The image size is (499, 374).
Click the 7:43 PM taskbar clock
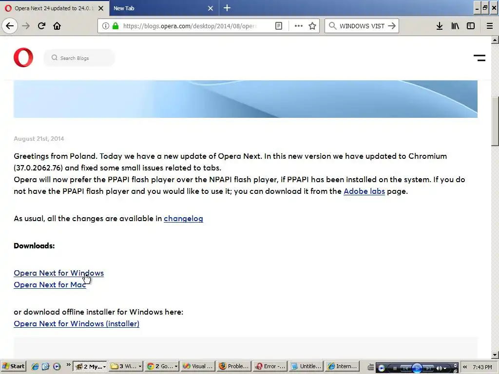pos(482,367)
